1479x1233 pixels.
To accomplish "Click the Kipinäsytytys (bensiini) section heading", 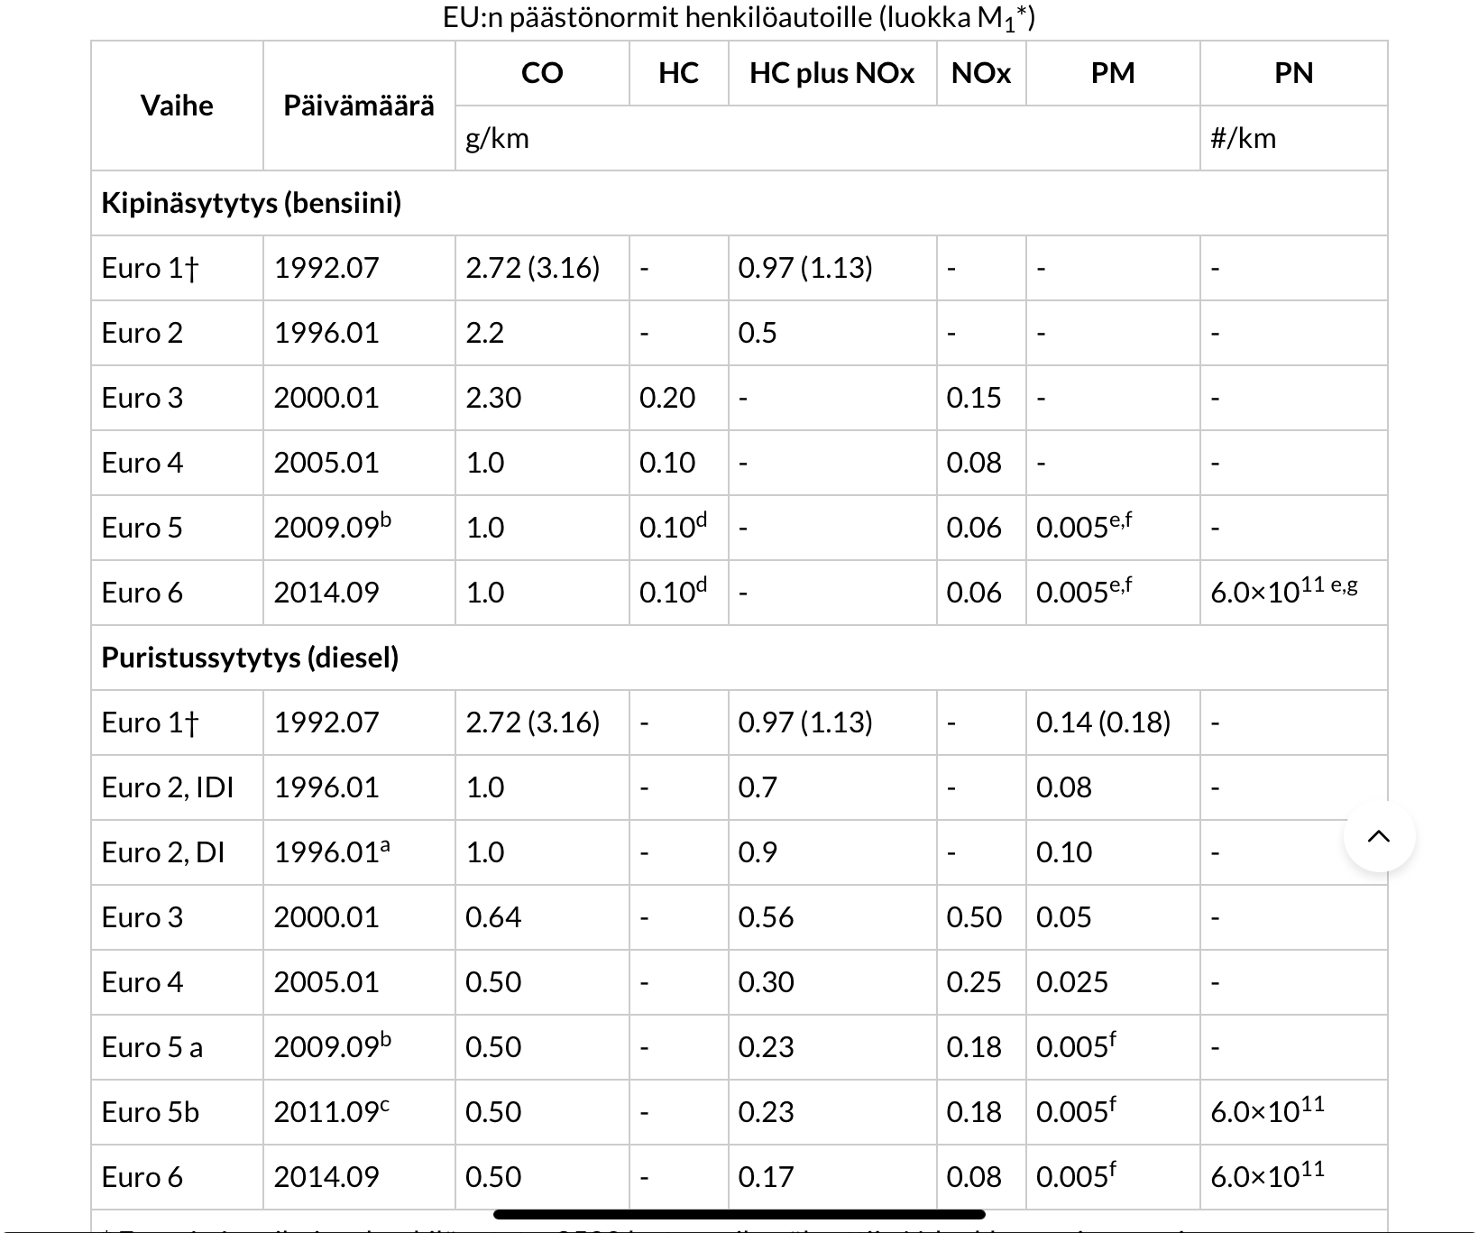I will point(252,203).
